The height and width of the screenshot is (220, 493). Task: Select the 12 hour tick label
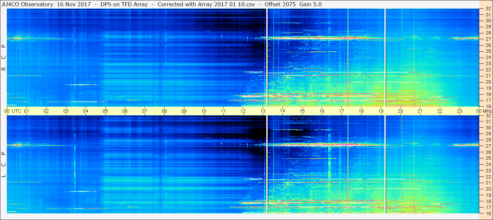[243, 111]
